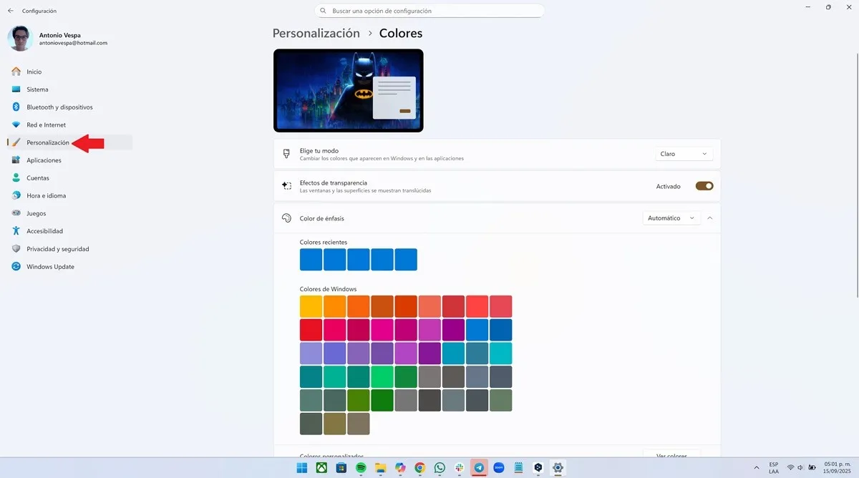Pick the yellow swatch in Colores de Windows

[x=311, y=306]
